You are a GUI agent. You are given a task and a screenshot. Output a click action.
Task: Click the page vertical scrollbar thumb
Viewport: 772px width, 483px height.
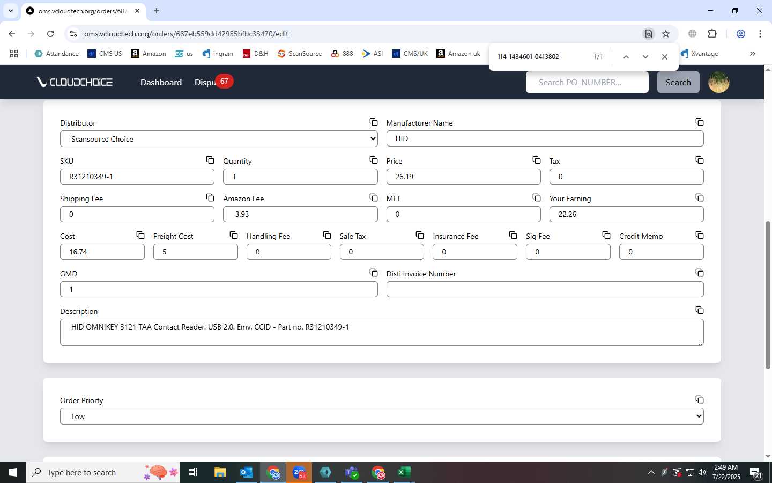click(768, 295)
